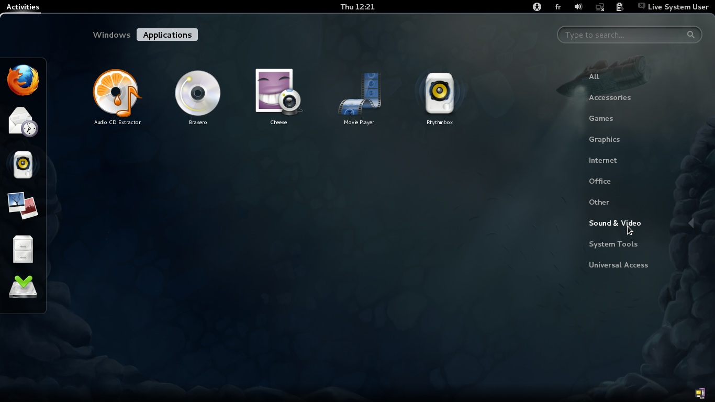Click the removable devices icon at the bottom-right corner
The width and height of the screenshot is (715, 402).
[700, 393]
